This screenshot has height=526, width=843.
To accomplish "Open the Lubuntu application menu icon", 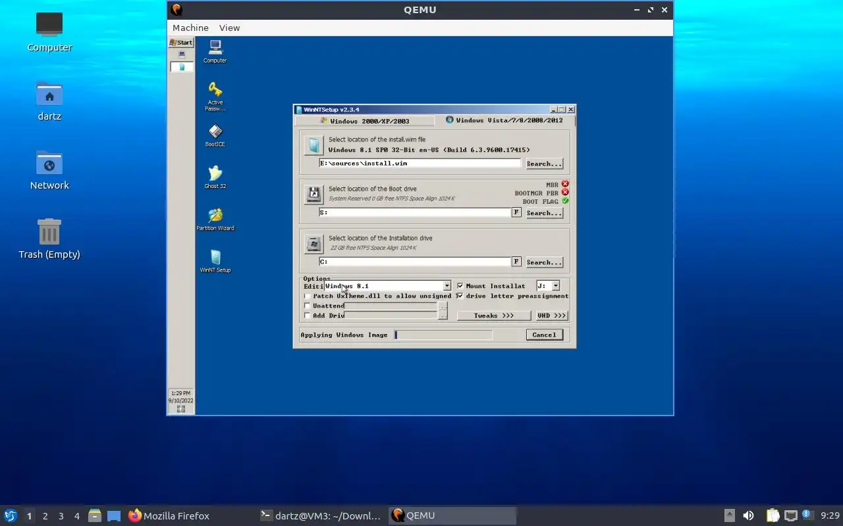I will coord(11,515).
